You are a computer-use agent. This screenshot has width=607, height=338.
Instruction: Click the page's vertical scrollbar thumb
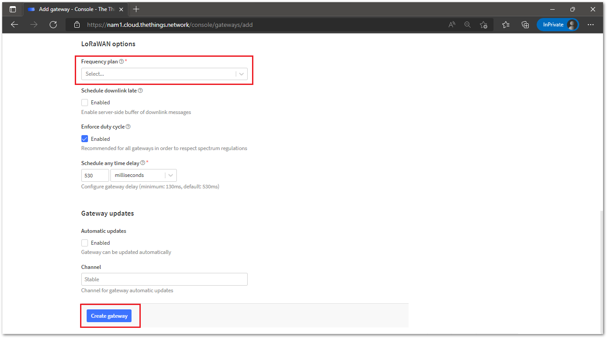[601, 272]
